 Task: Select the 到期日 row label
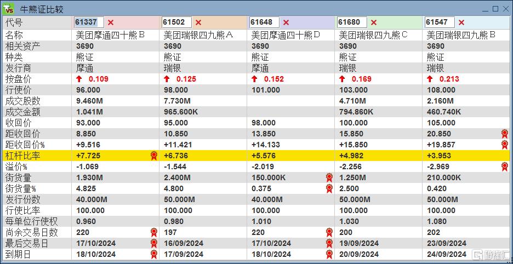click(x=19, y=254)
